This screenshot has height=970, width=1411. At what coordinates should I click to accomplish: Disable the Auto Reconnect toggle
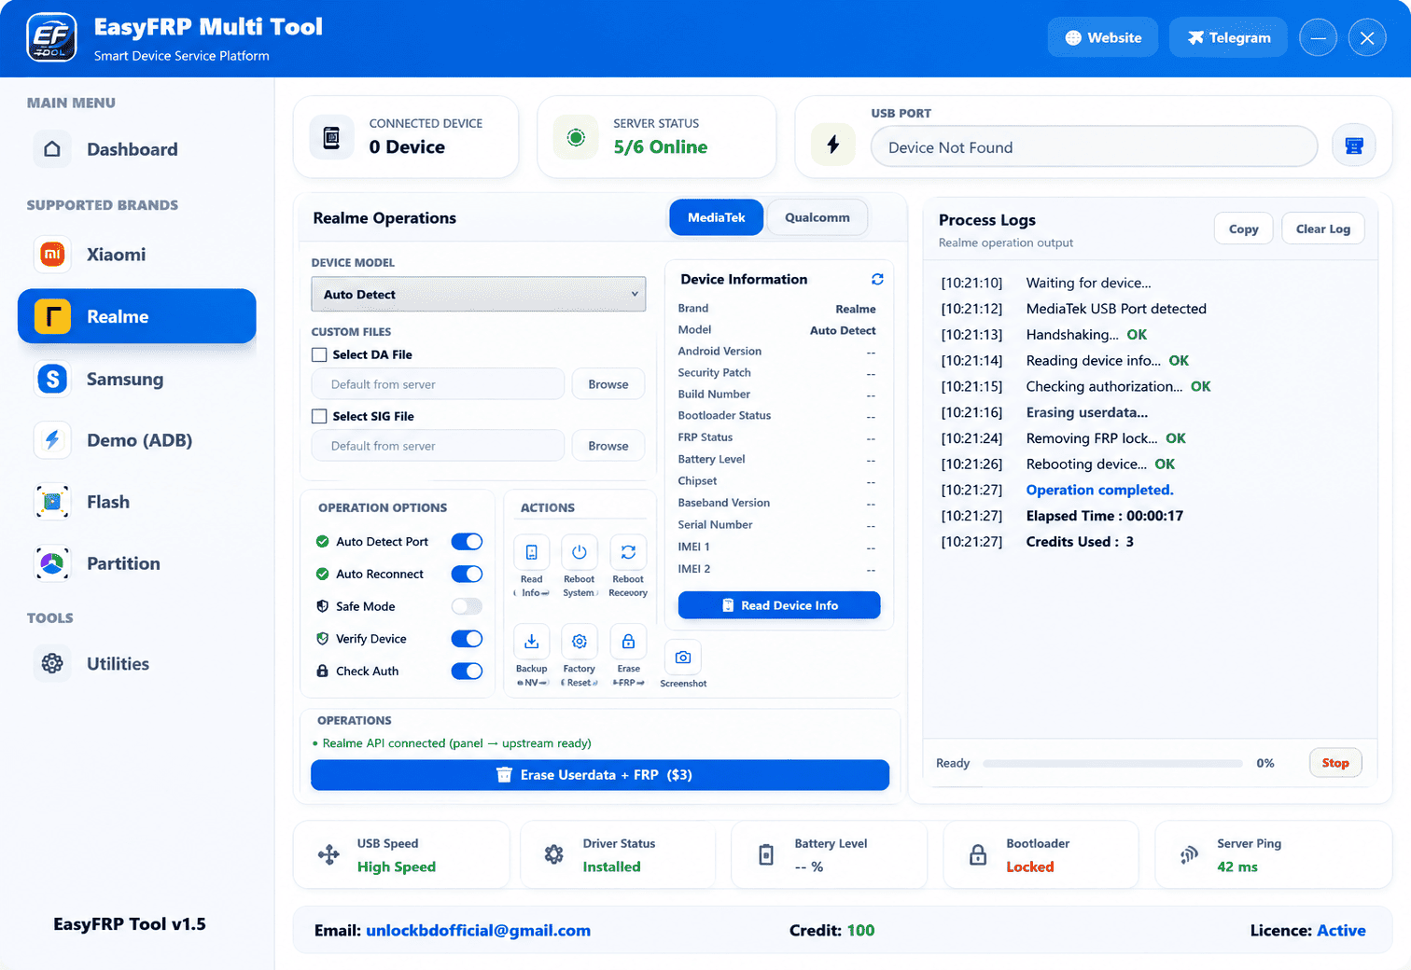click(467, 574)
